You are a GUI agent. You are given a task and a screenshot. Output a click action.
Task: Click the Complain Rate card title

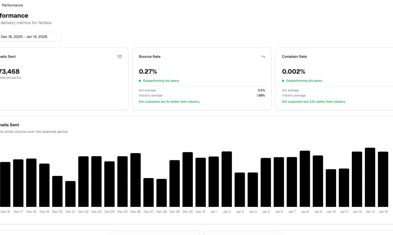tap(294, 57)
